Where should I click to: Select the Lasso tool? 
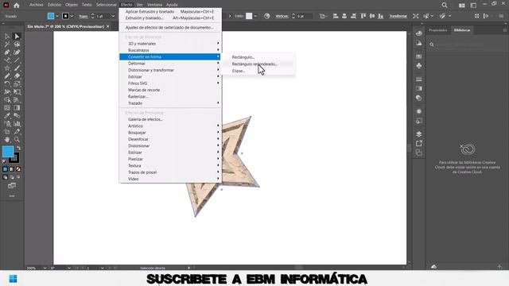pos(17,44)
